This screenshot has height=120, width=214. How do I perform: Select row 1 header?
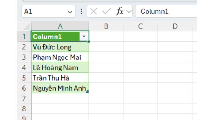click(x=24, y=37)
